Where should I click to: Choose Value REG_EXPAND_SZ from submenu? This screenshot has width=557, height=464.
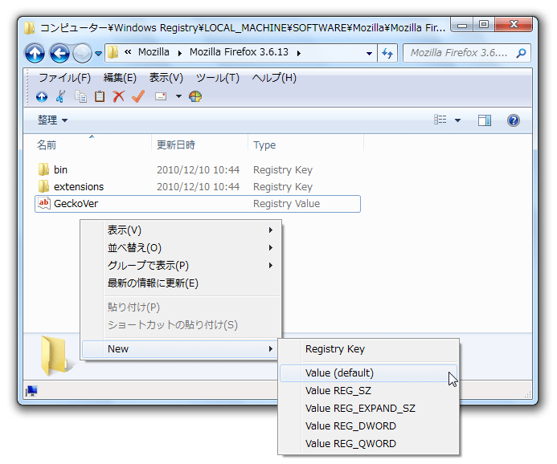(x=368, y=409)
